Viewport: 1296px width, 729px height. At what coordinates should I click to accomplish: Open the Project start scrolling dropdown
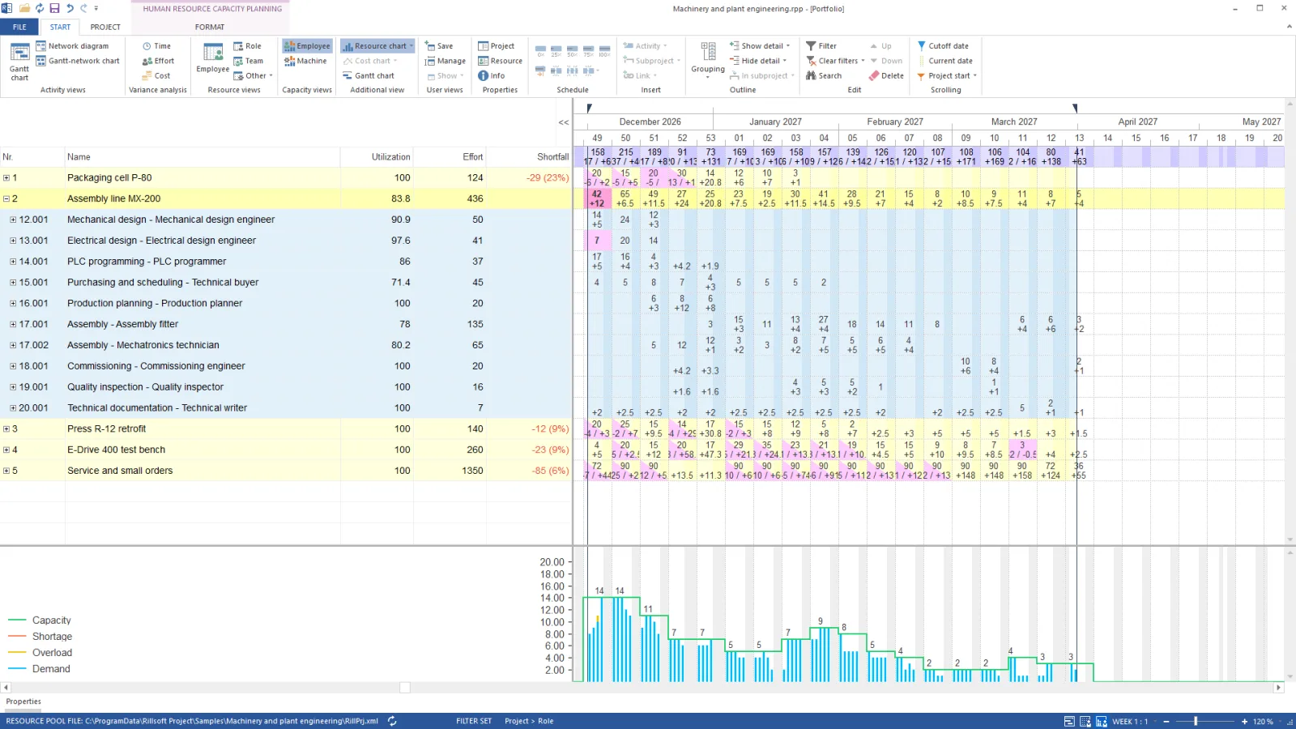click(x=947, y=75)
